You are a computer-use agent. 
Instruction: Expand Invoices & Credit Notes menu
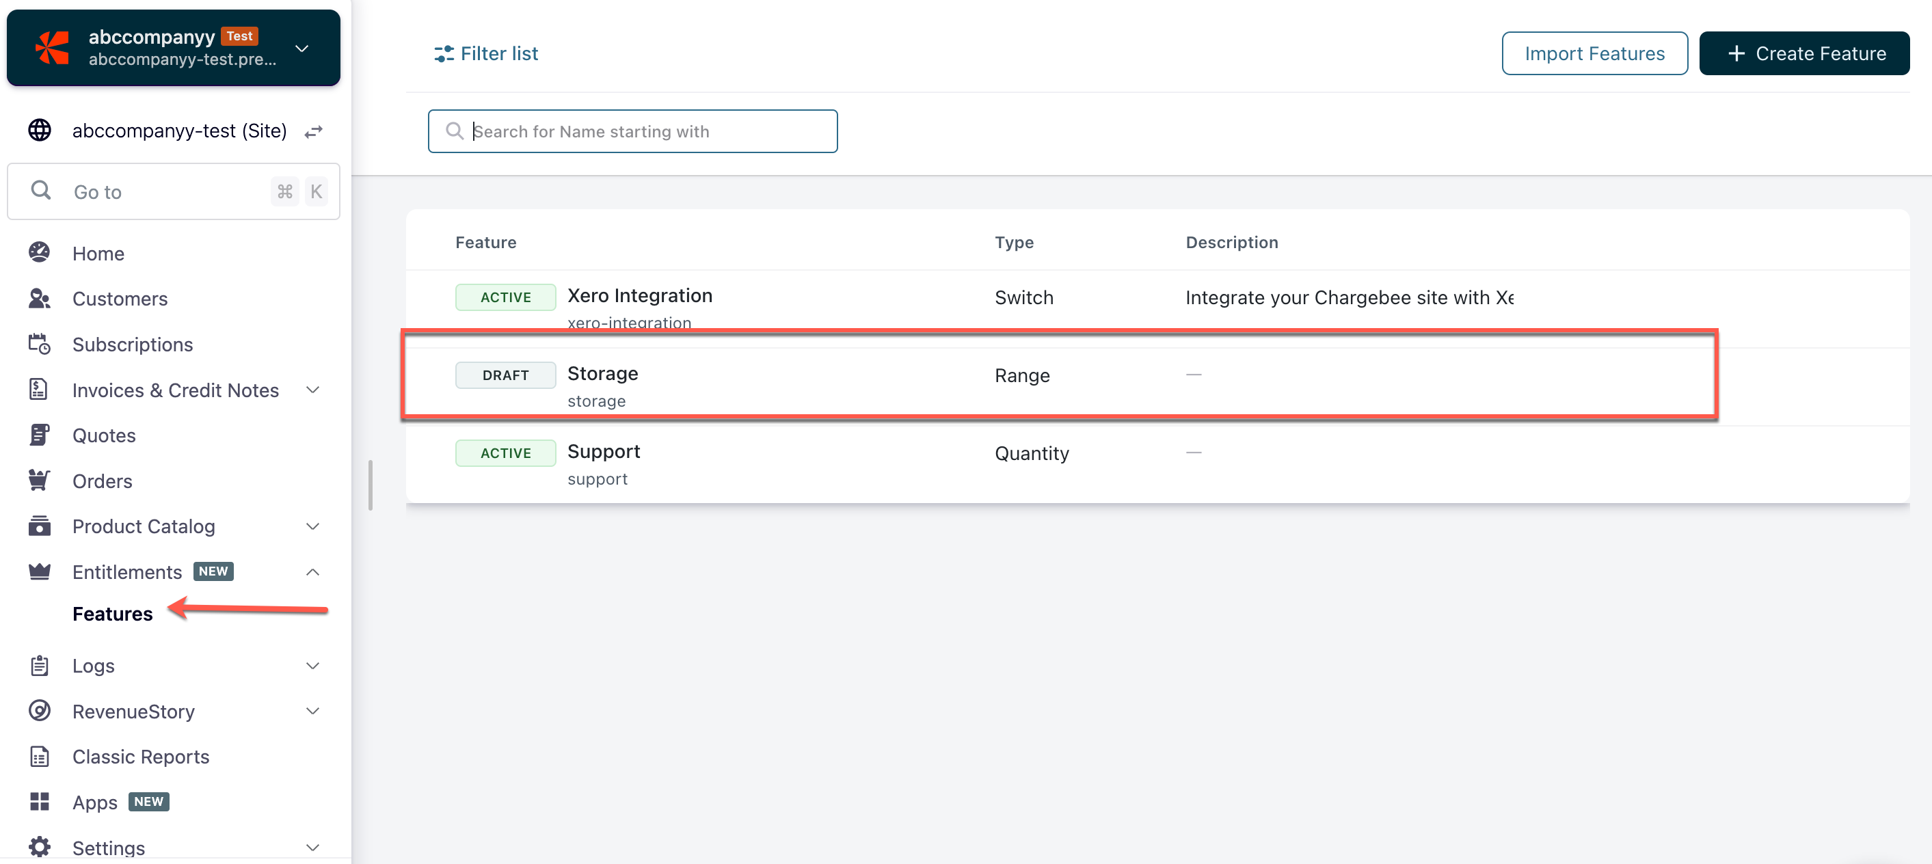312,390
